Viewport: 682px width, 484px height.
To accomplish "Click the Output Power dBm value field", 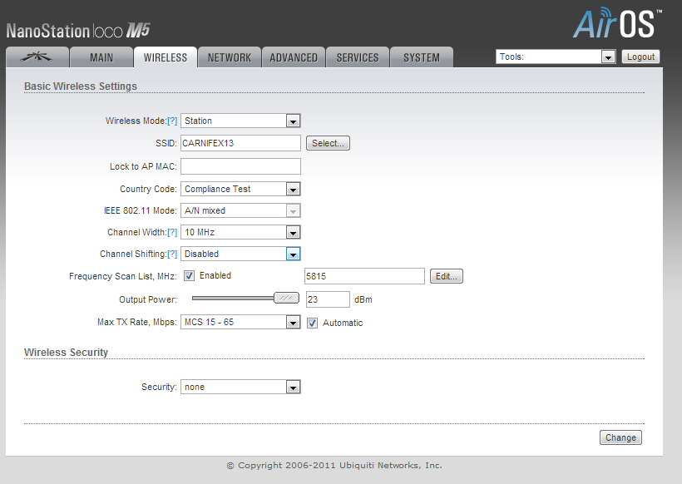I will (x=328, y=299).
